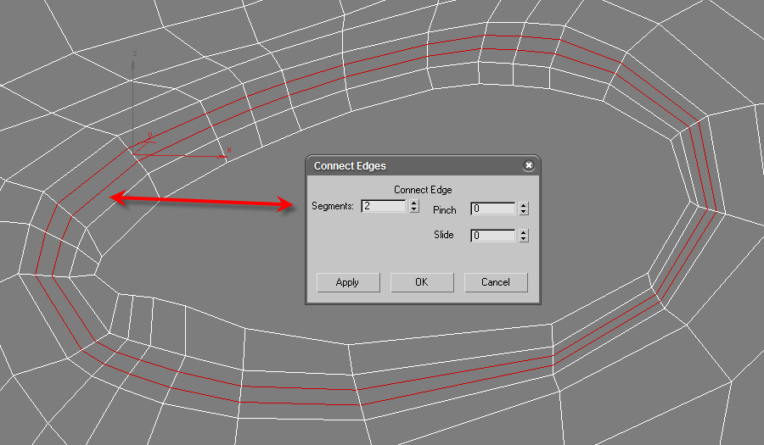Click the Connect Edges title bar
This screenshot has height=445, width=764.
407,166
